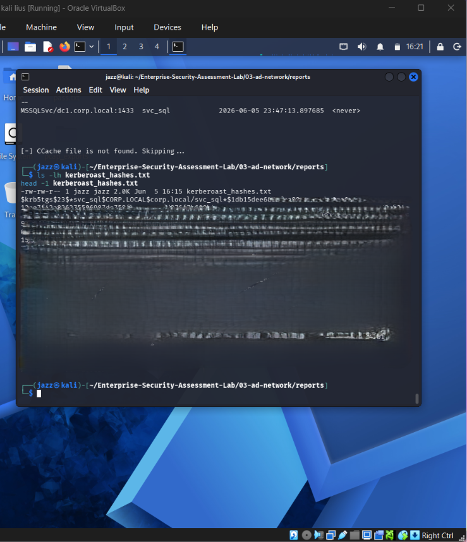Switch to workspace 4
The height and width of the screenshot is (542, 467).
[157, 47]
